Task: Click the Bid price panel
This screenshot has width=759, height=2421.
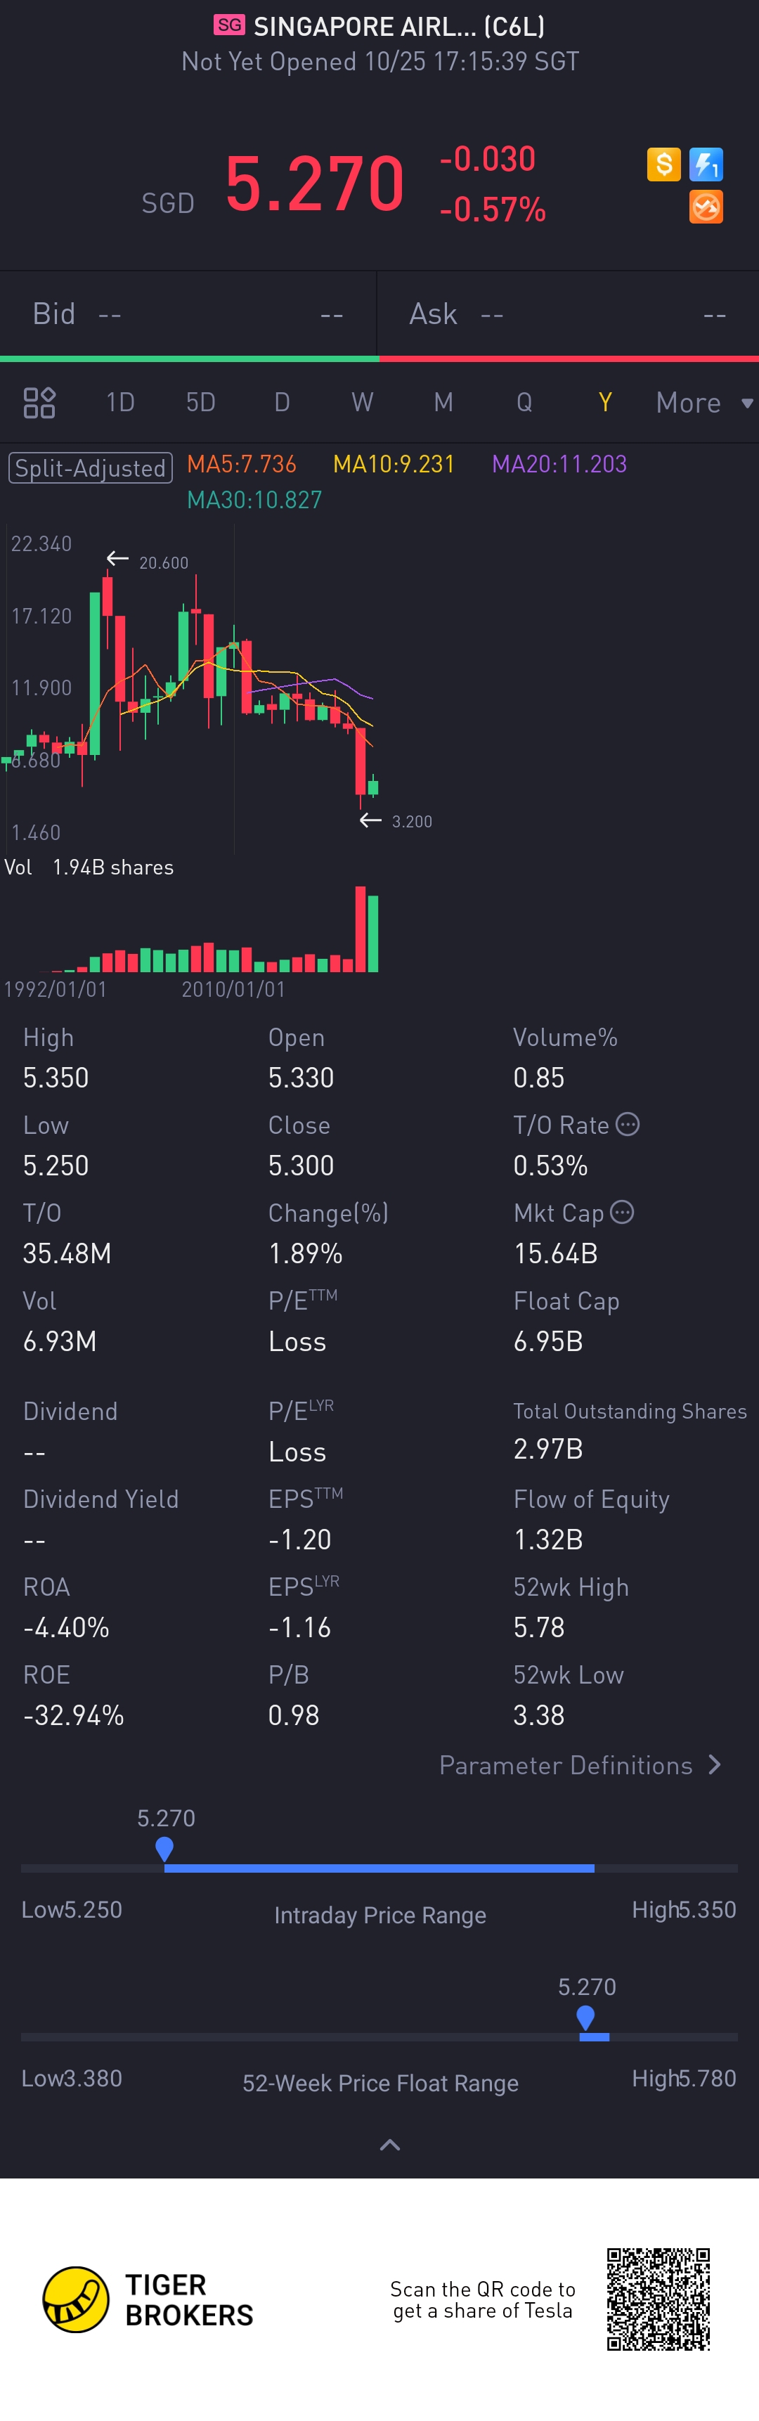Action: coord(188,314)
